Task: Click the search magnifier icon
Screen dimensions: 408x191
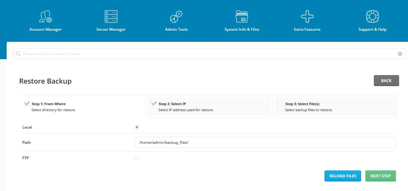Action: pyautogui.click(x=18, y=54)
